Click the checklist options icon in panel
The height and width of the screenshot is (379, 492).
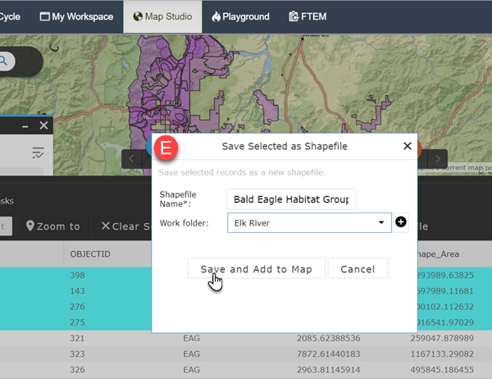39,152
